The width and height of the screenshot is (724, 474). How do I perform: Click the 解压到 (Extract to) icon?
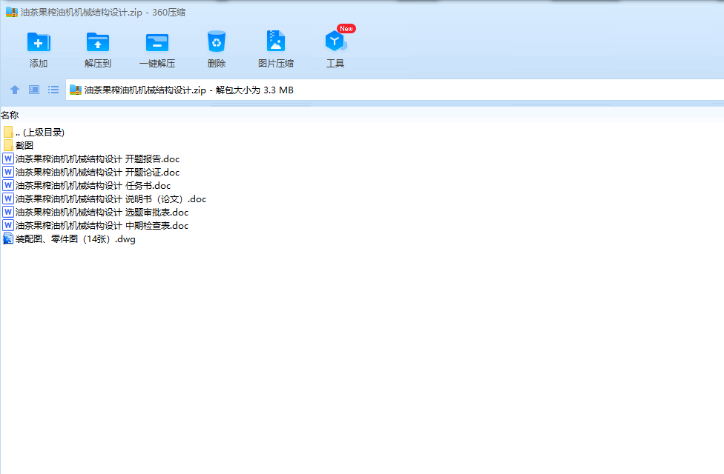(x=98, y=42)
